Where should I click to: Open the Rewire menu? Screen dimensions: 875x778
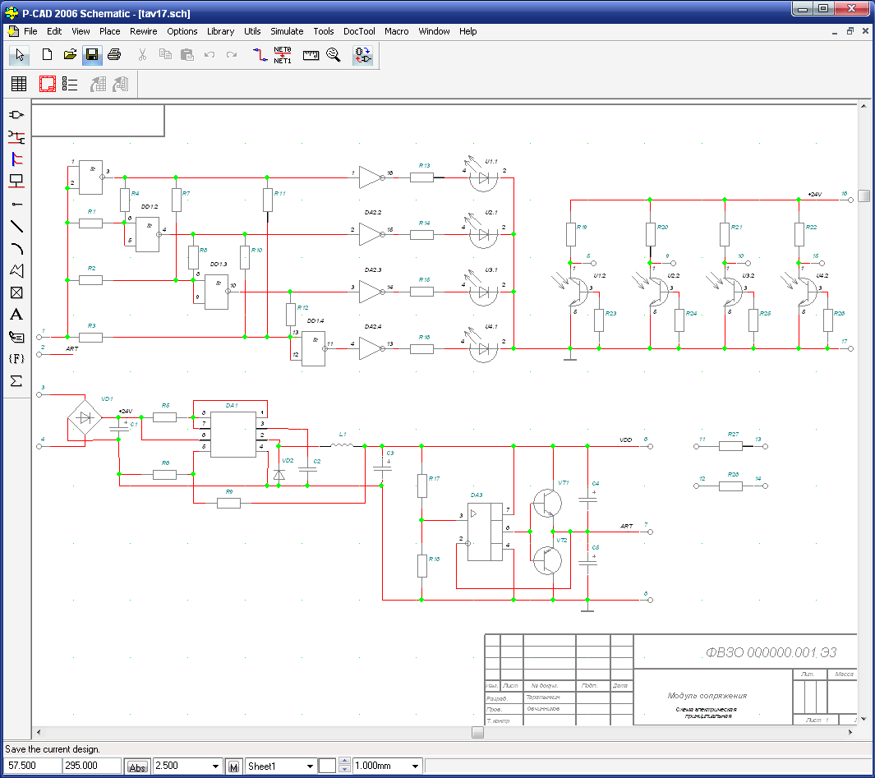[x=143, y=31]
